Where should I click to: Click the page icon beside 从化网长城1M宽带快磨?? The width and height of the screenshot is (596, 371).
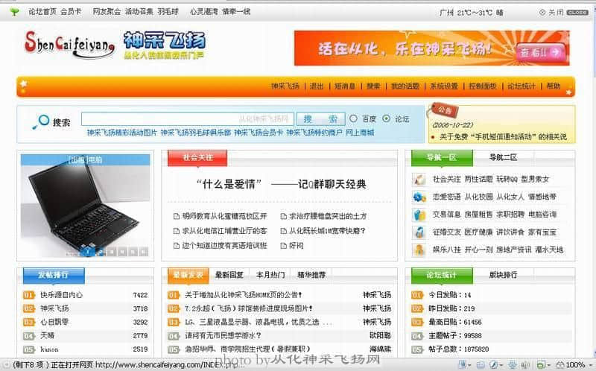(283, 231)
